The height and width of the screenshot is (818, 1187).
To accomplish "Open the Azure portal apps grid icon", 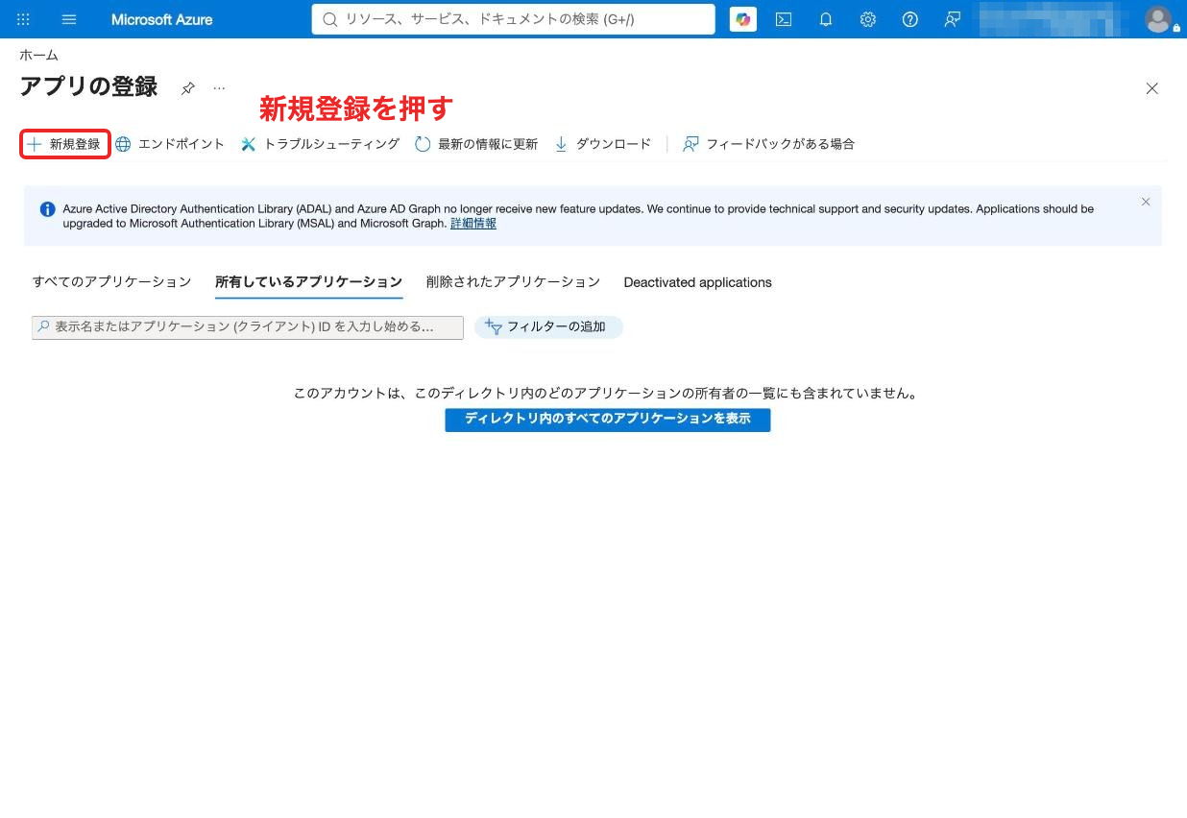I will pos(24,19).
